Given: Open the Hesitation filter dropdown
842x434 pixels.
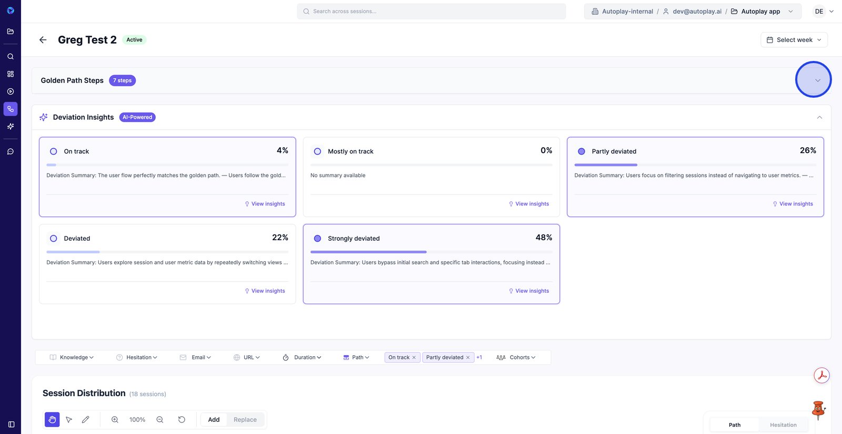Looking at the screenshot, I should pyautogui.click(x=137, y=357).
